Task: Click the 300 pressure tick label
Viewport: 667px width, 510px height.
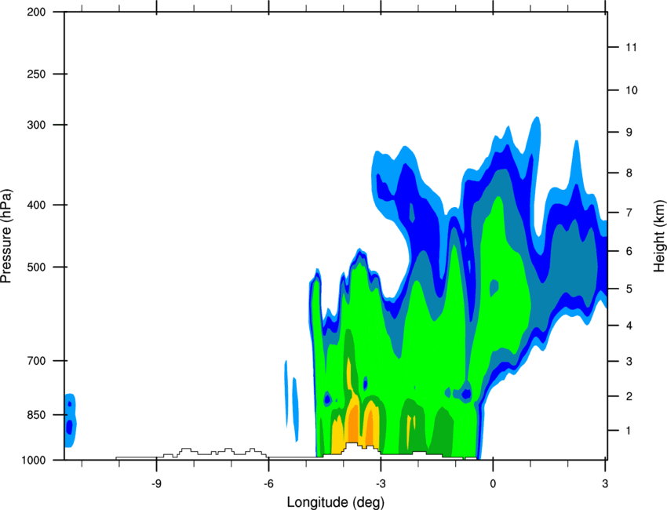Action: [x=36, y=125]
